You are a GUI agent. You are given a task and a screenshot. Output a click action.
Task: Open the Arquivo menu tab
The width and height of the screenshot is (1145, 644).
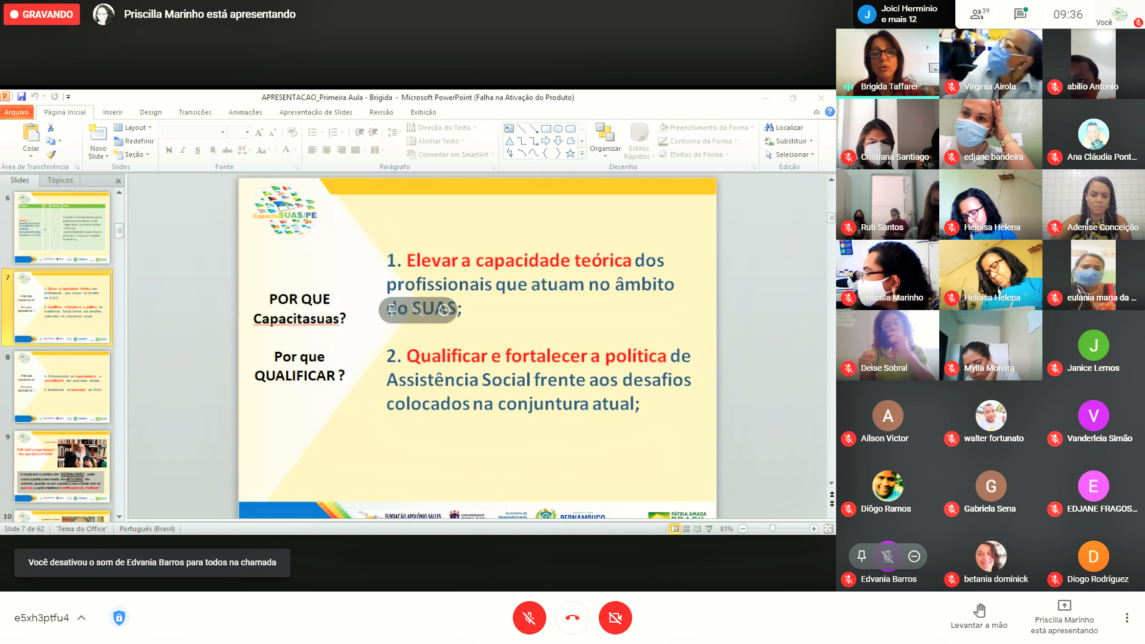(x=16, y=112)
